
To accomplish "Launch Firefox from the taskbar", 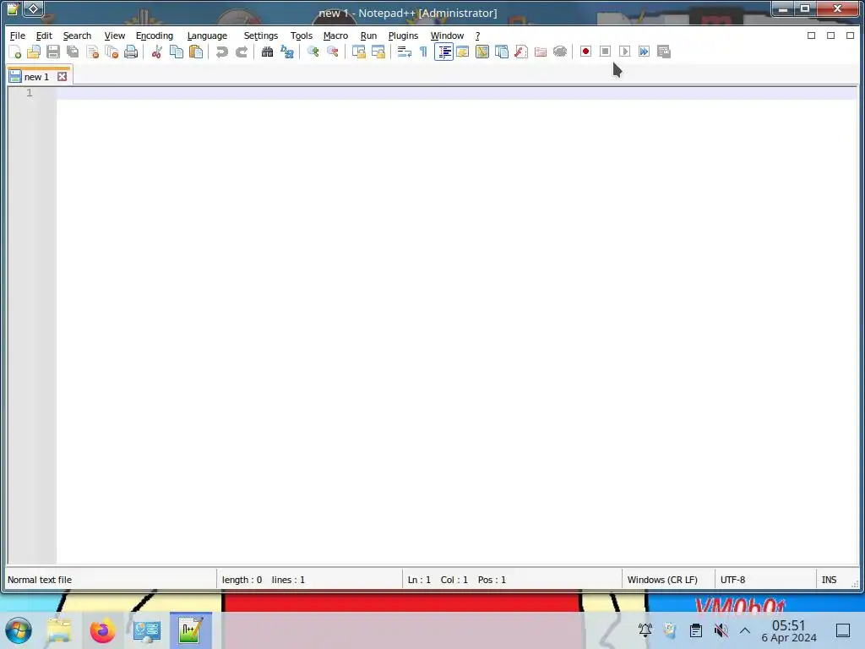I will click(x=102, y=630).
